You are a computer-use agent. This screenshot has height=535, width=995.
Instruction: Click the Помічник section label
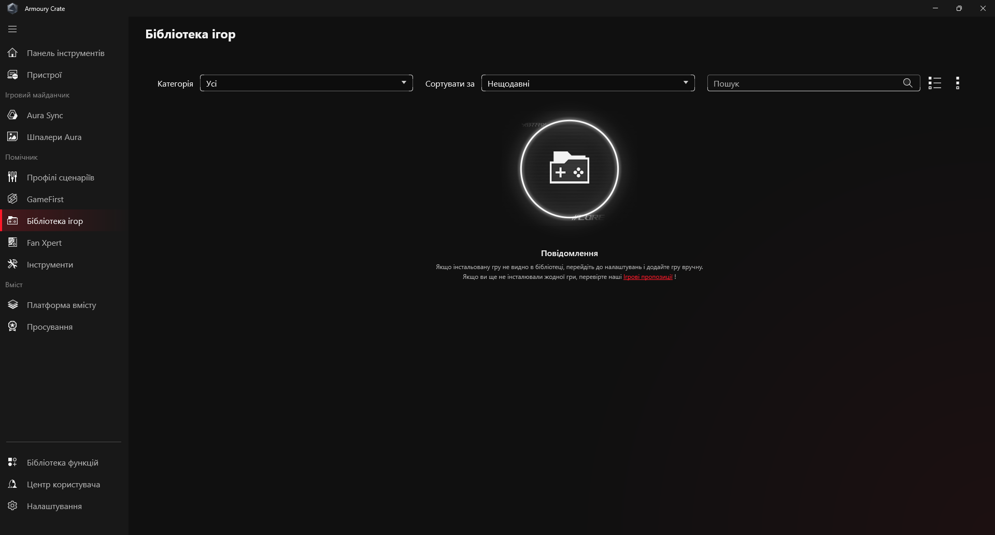click(x=21, y=157)
